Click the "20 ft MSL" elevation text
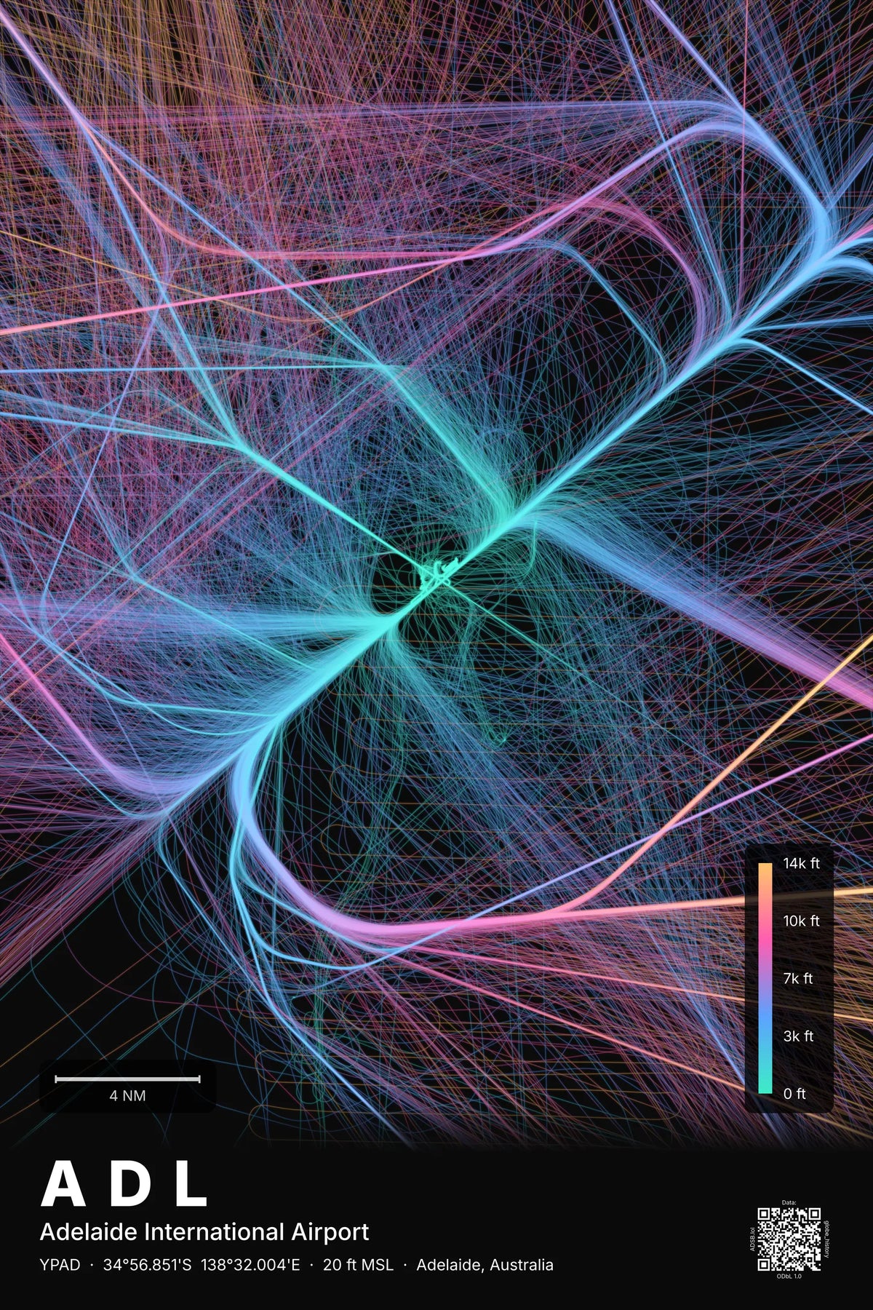Screen dimensions: 873x1310 click(358, 1265)
